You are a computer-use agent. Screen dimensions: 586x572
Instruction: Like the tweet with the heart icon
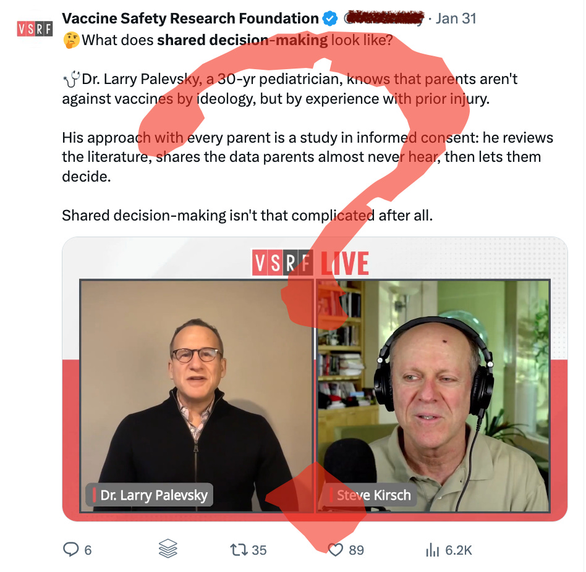click(335, 550)
